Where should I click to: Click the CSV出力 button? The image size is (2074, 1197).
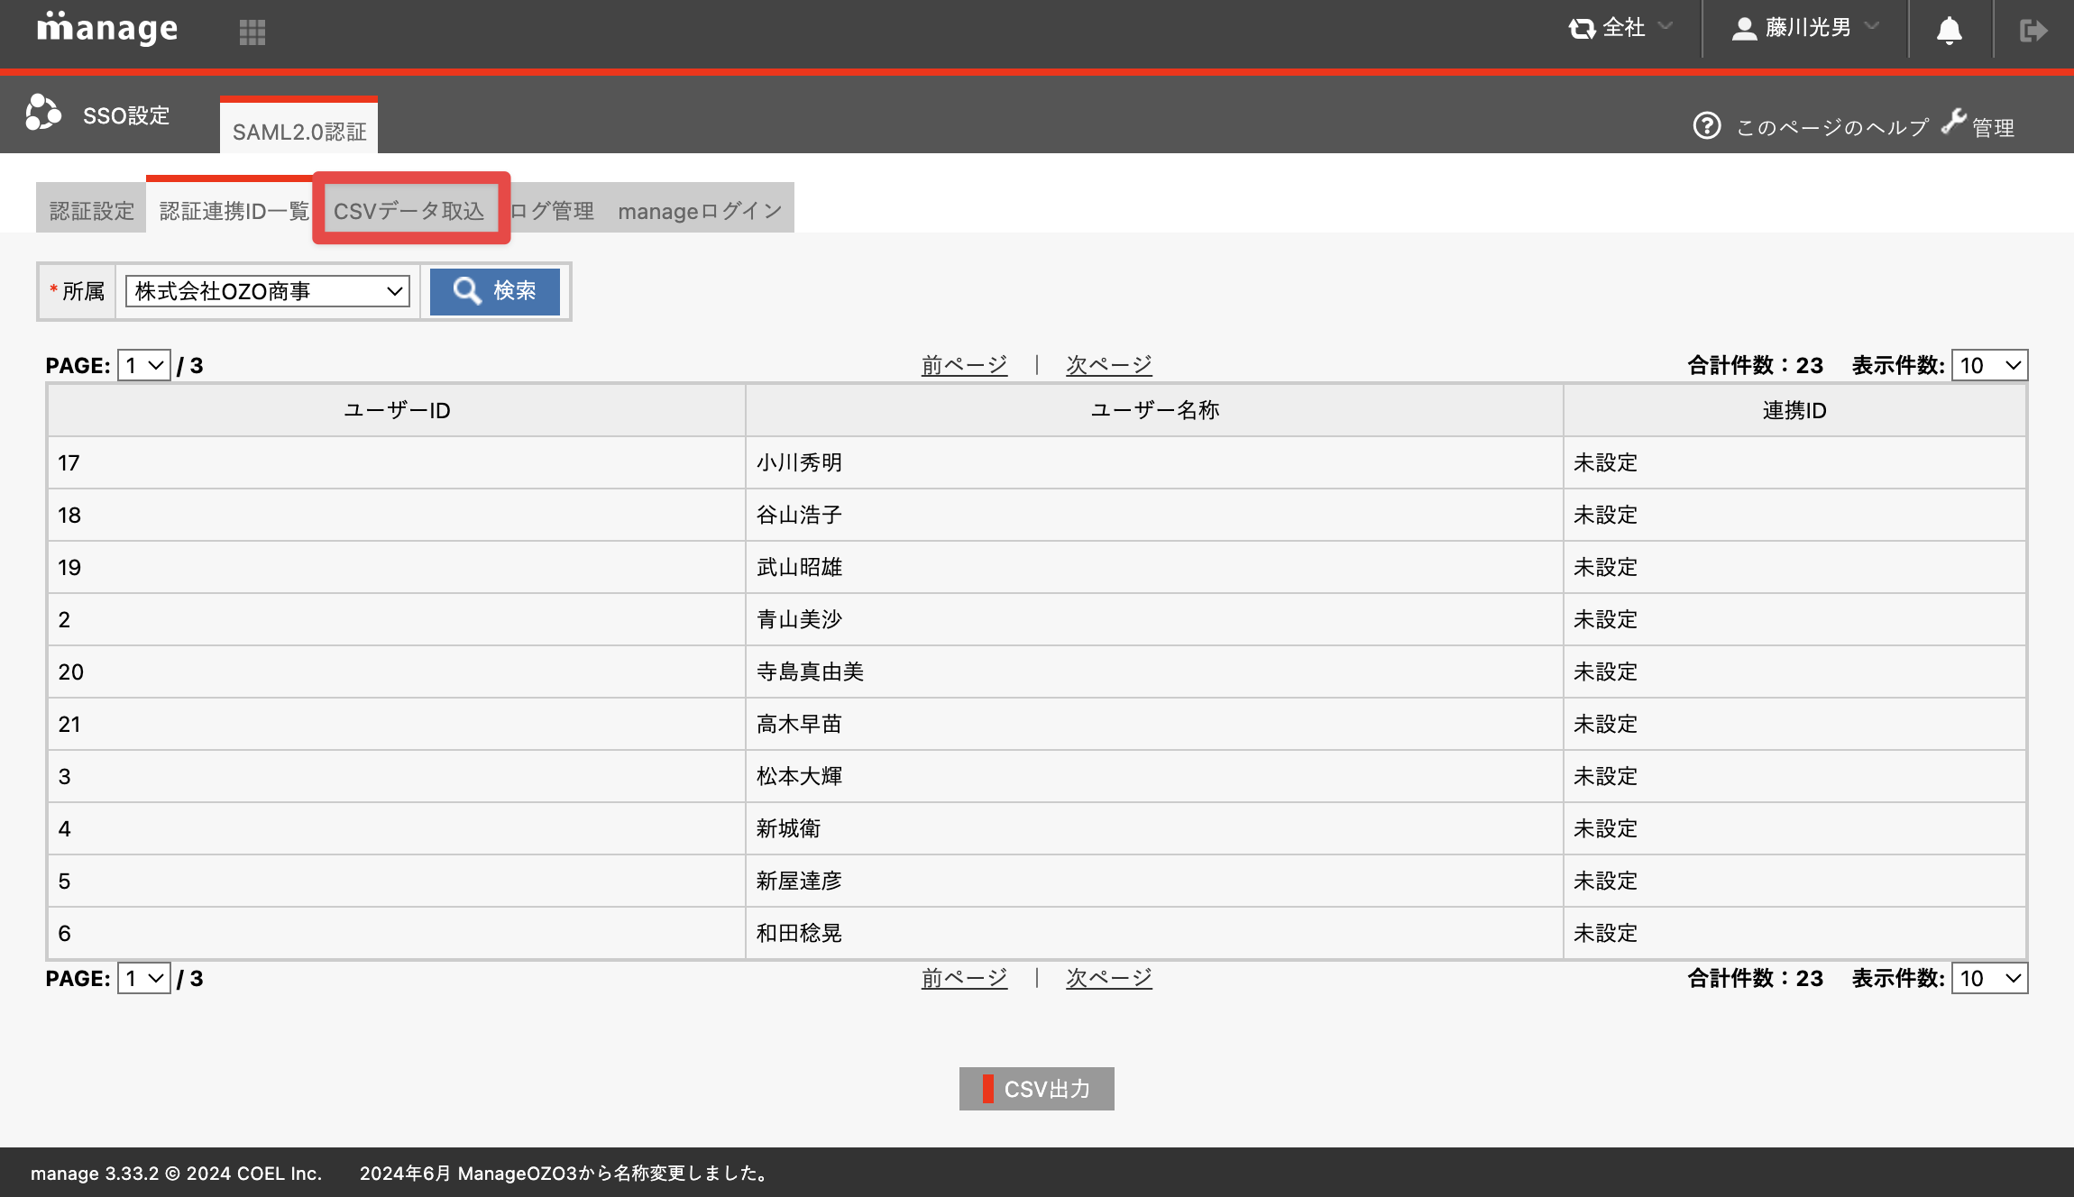coord(1037,1089)
